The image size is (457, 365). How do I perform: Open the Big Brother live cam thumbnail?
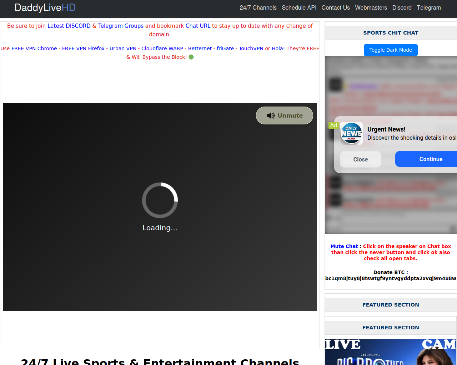[x=391, y=352]
